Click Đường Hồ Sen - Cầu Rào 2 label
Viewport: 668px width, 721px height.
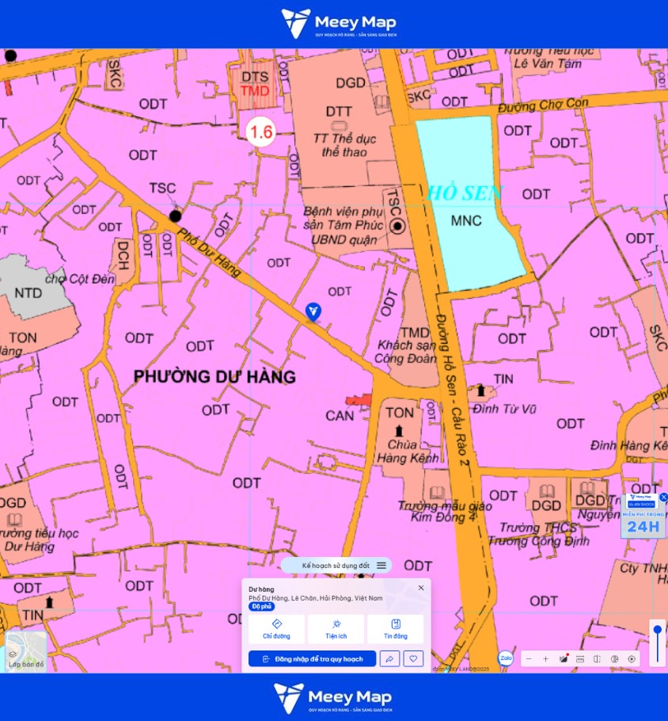[x=452, y=390]
